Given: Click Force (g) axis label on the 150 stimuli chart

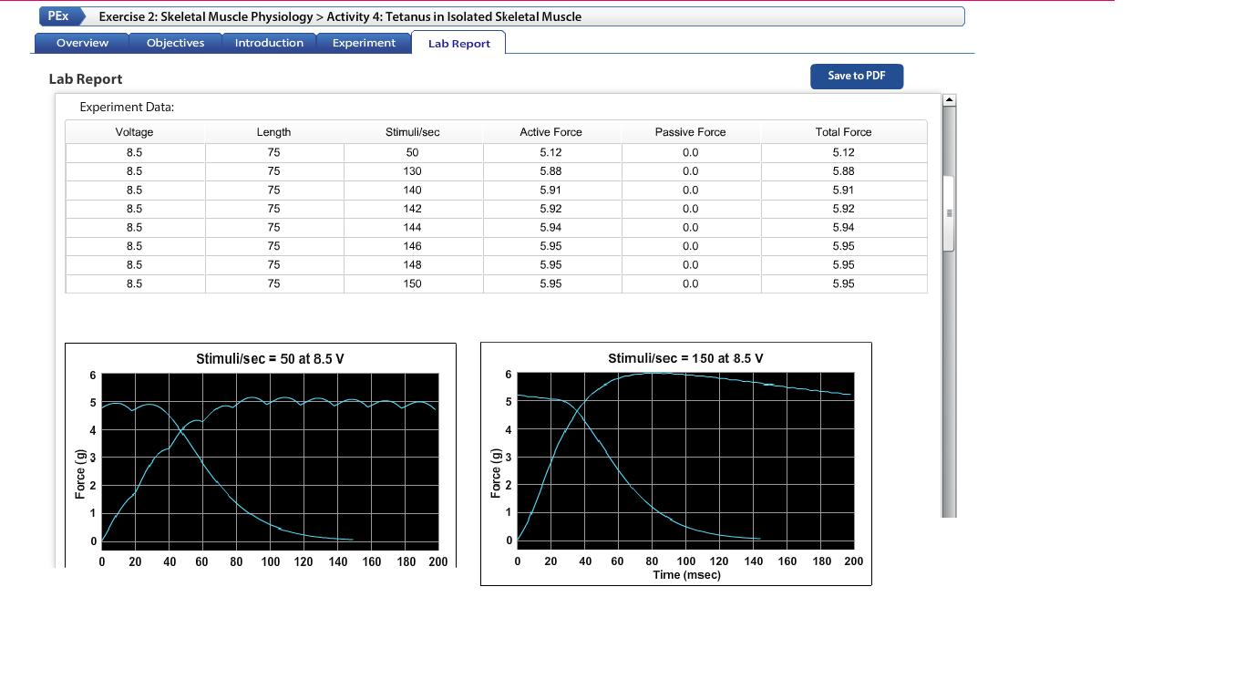Looking at the screenshot, I should point(497,473).
